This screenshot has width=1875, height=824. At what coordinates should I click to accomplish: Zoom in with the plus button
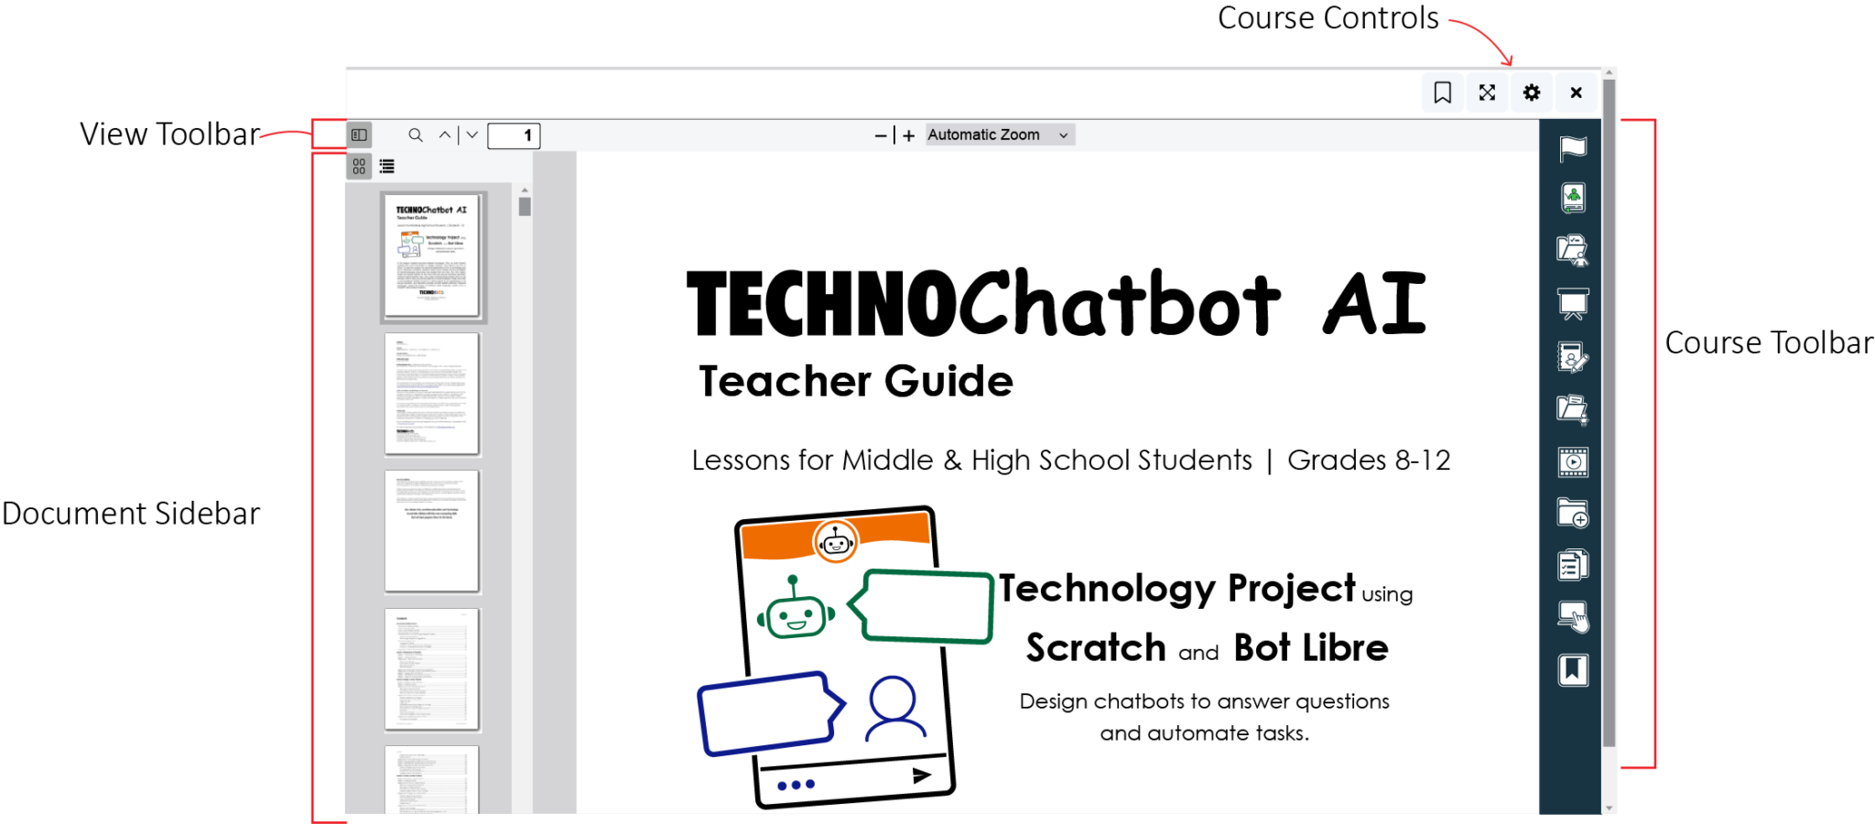908,136
